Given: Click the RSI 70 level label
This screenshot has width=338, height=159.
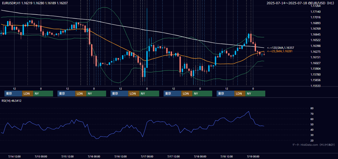Looking at the screenshot, I should click(312, 114).
